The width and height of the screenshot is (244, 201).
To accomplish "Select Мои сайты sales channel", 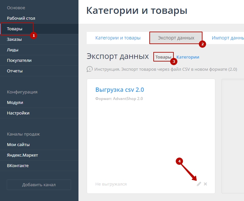I will tap(18, 145).
